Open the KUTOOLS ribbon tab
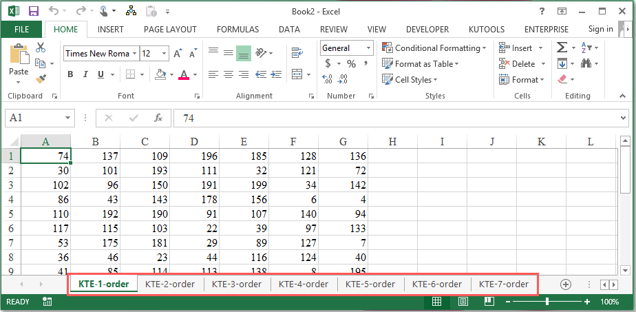 [486, 29]
